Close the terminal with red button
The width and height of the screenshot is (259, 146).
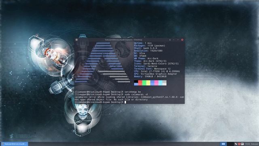[182, 40]
